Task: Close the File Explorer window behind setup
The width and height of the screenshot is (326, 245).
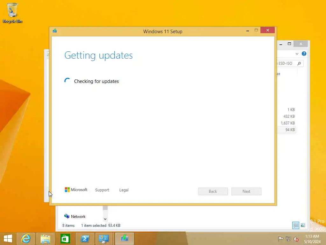Action: click(301, 44)
